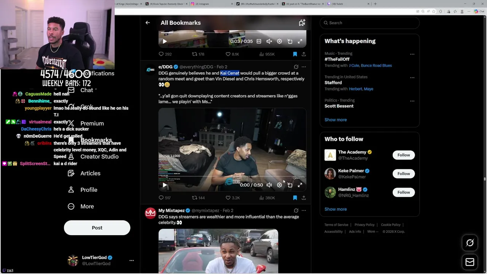Open Privacy Policy link

(364, 225)
